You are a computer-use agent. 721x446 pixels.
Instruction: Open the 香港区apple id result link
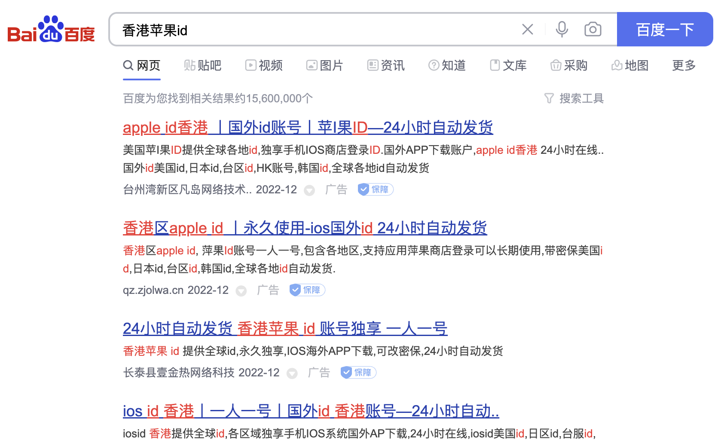305,228
